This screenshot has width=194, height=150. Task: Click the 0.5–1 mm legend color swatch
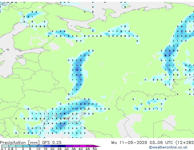12,146
